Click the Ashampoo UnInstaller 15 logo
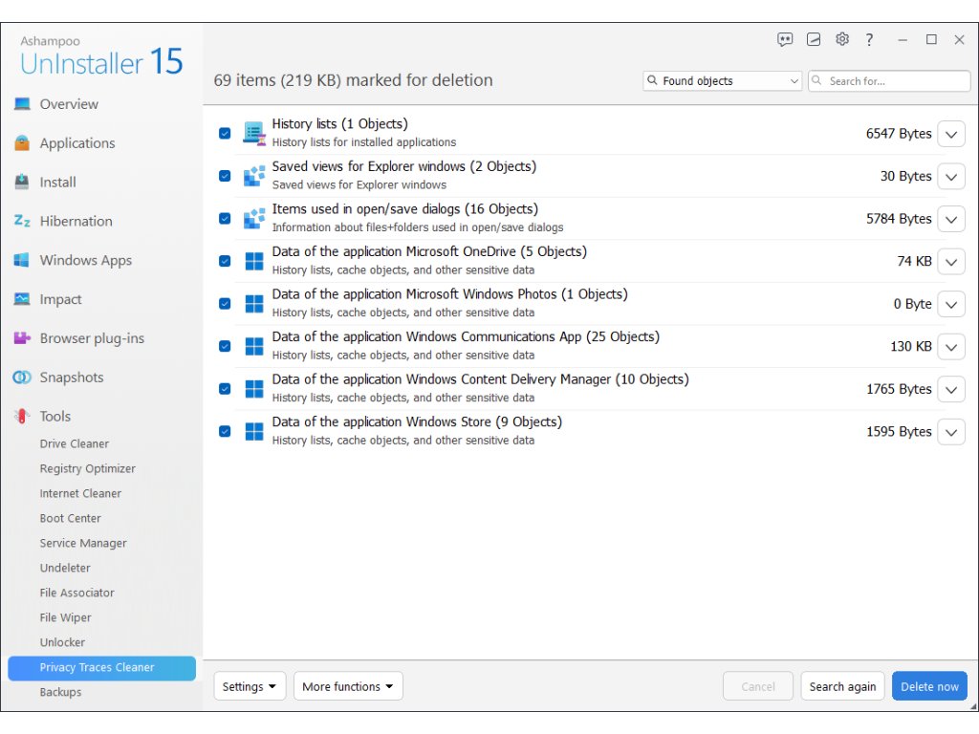 [x=101, y=56]
